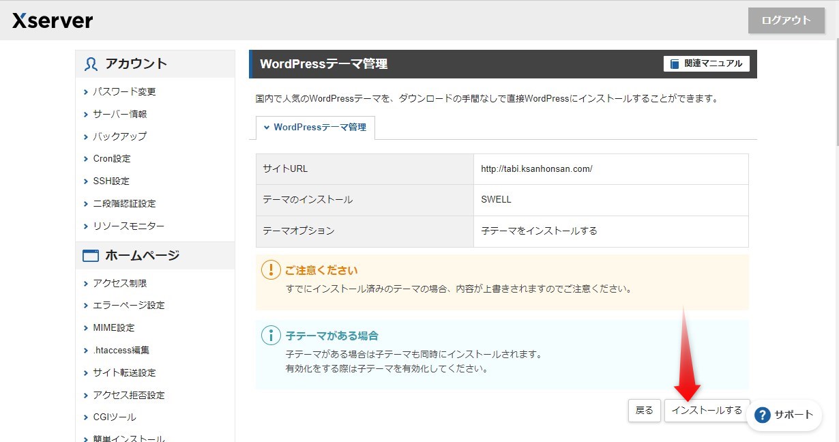Click the person icon beside アカウント
Screen dimensions: 839x442
[91, 63]
